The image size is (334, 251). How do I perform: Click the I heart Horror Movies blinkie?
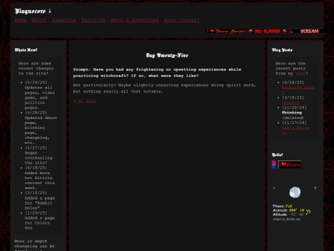click(x=225, y=31)
